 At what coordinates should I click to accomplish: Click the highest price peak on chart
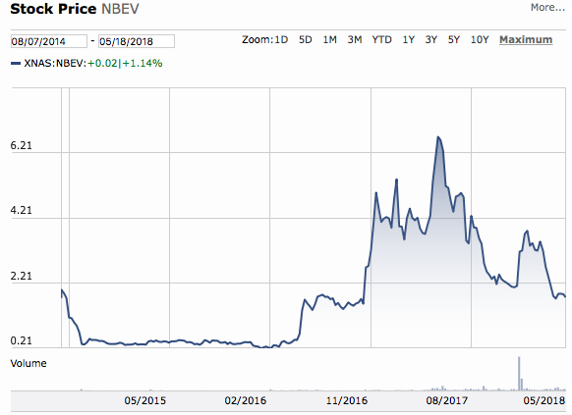click(x=438, y=137)
